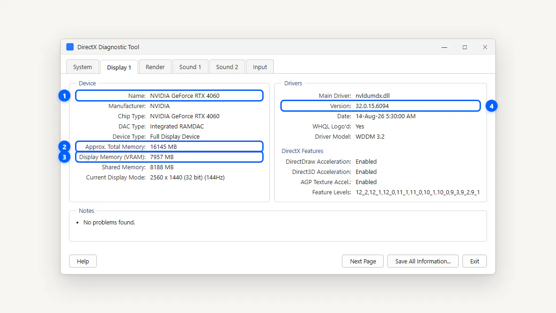The height and width of the screenshot is (313, 556).
Task: Click Driver Model value WDDM 3.2
Action: [x=370, y=136]
